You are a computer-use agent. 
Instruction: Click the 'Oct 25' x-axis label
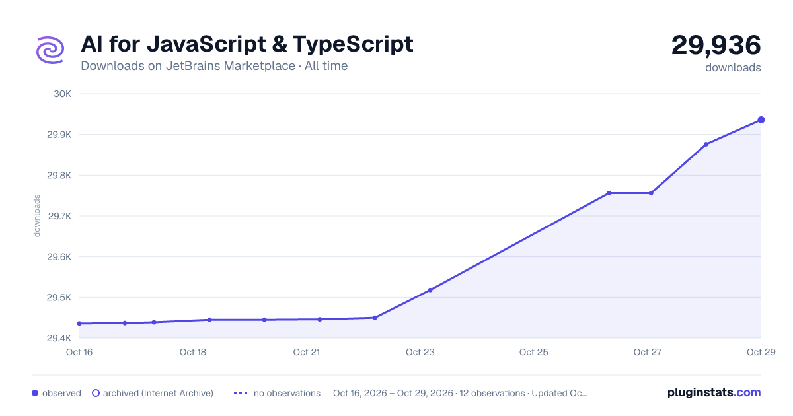[534, 353]
